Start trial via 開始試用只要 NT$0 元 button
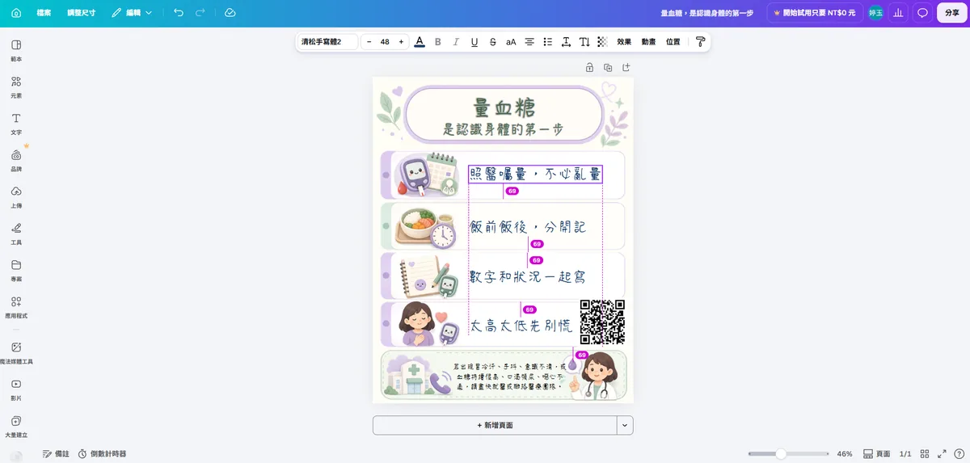Viewport: 970px width, 463px height. (815, 13)
